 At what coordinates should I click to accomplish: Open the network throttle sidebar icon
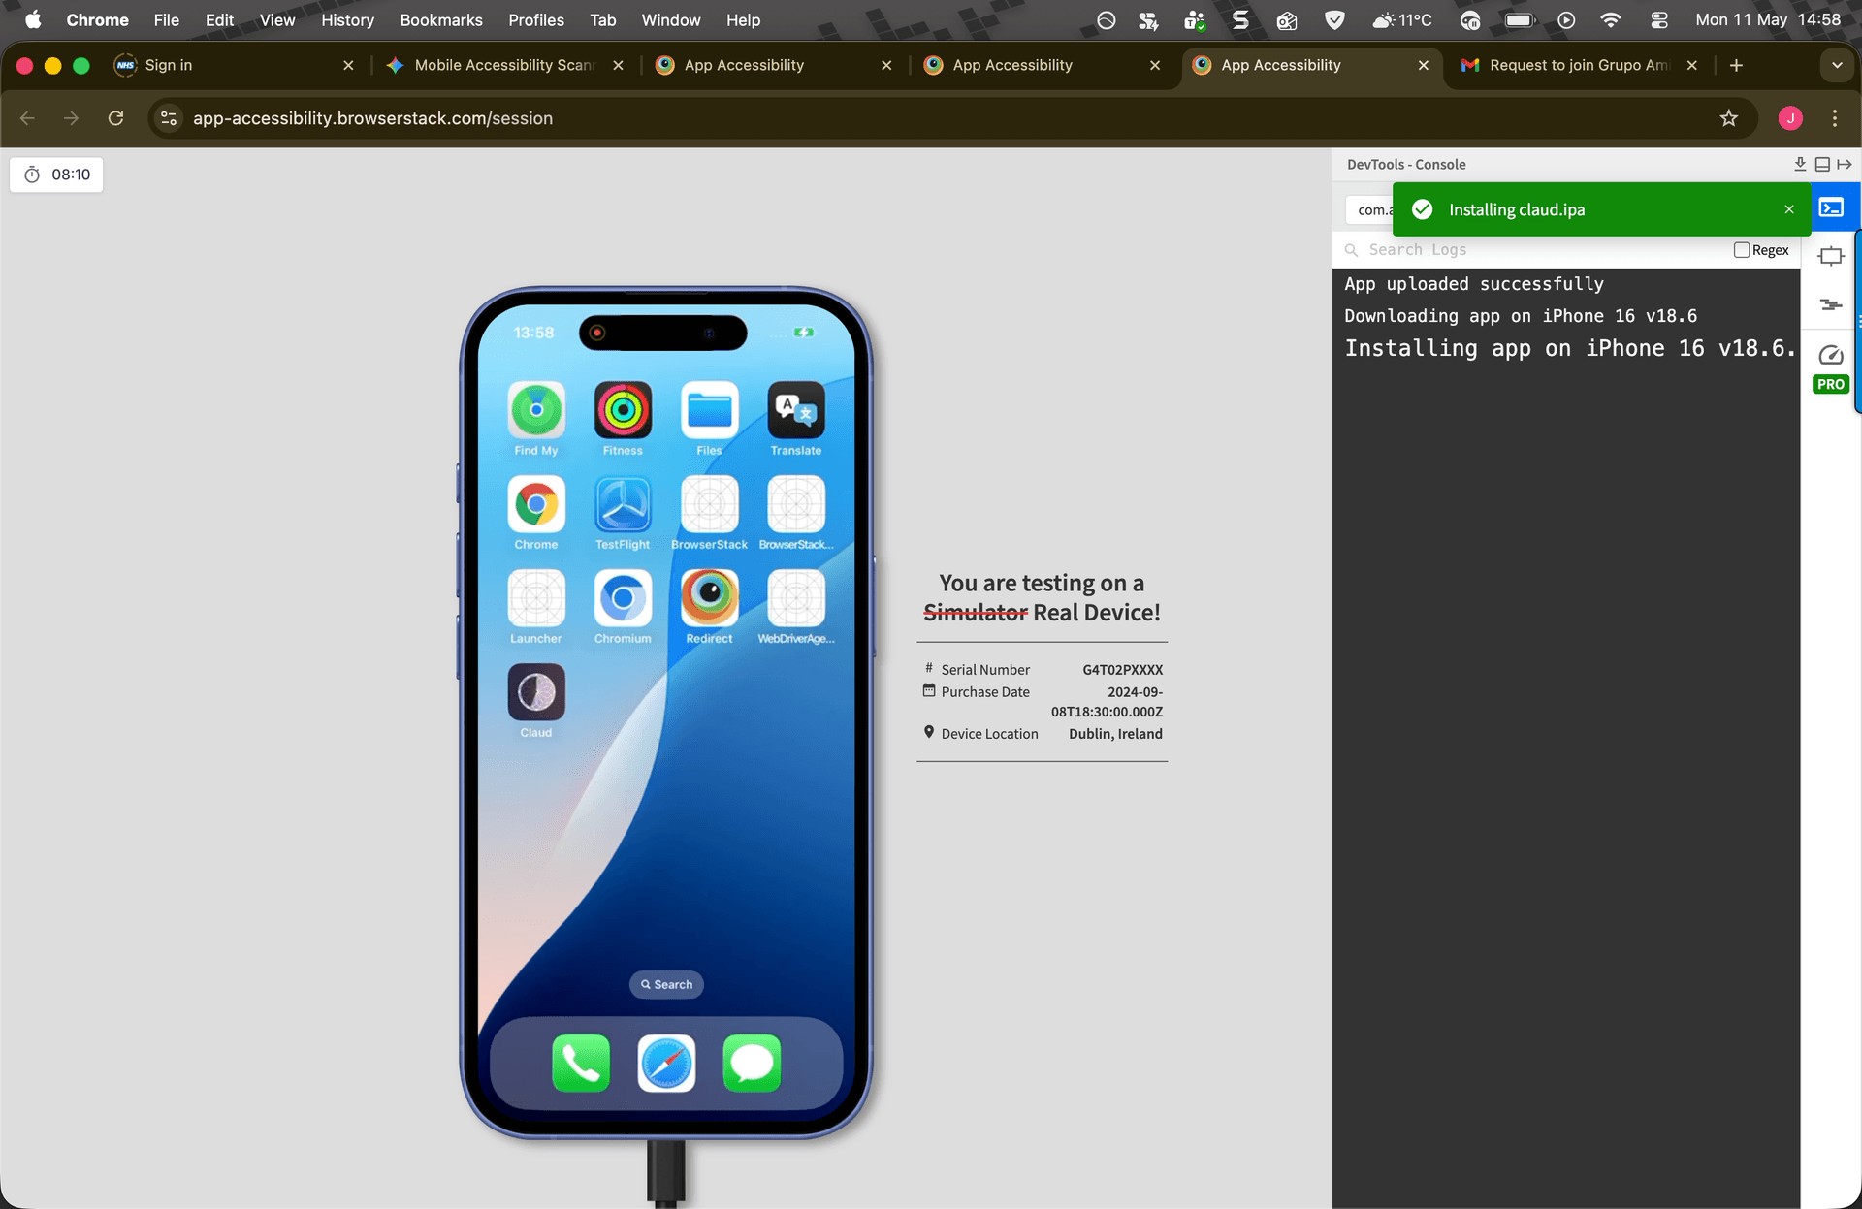click(x=1831, y=304)
